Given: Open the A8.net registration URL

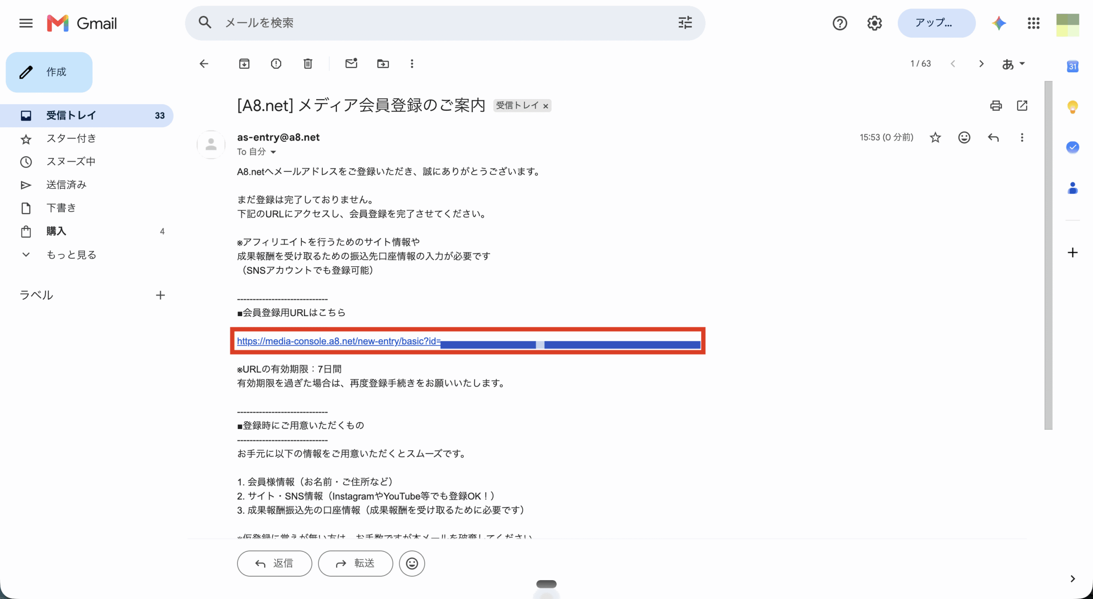Looking at the screenshot, I should 468,341.
